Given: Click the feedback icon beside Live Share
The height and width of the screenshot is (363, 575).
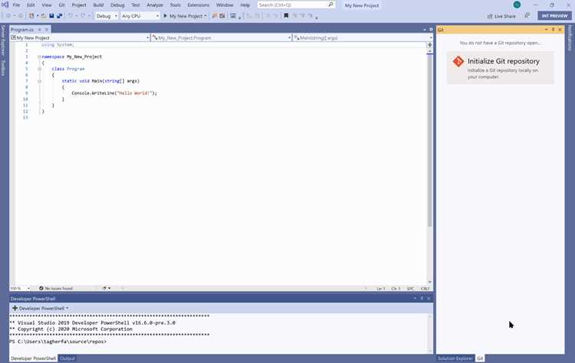Looking at the screenshot, I should click(527, 16).
